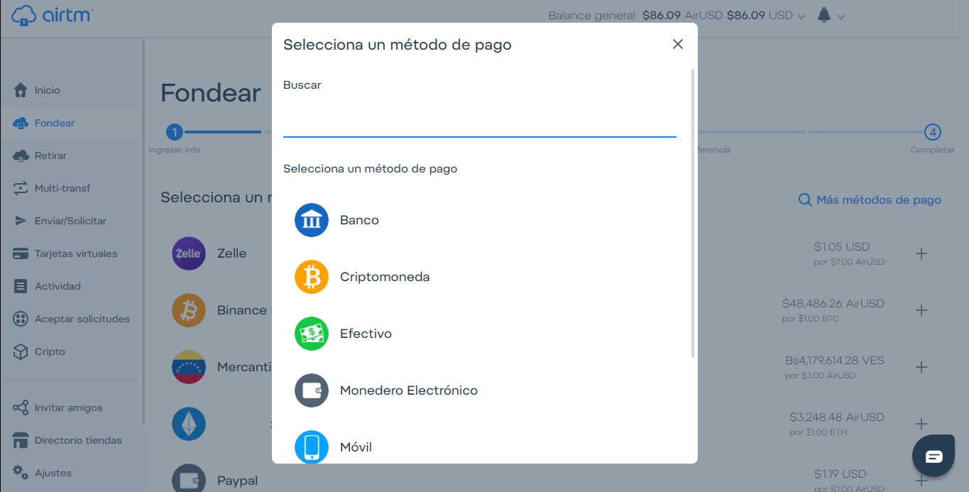The image size is (969, 492).
Task: Click step 4 Completar marker
Action: coord(933,132)
